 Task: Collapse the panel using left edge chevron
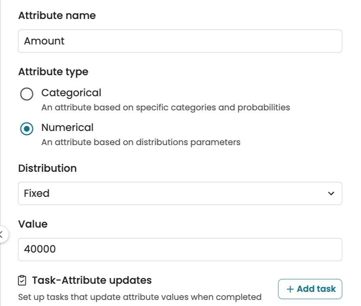(x=2, y=234)
